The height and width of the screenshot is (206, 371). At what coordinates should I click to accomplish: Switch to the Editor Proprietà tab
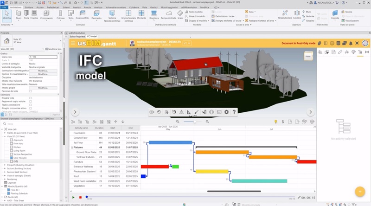click(77, 37)
